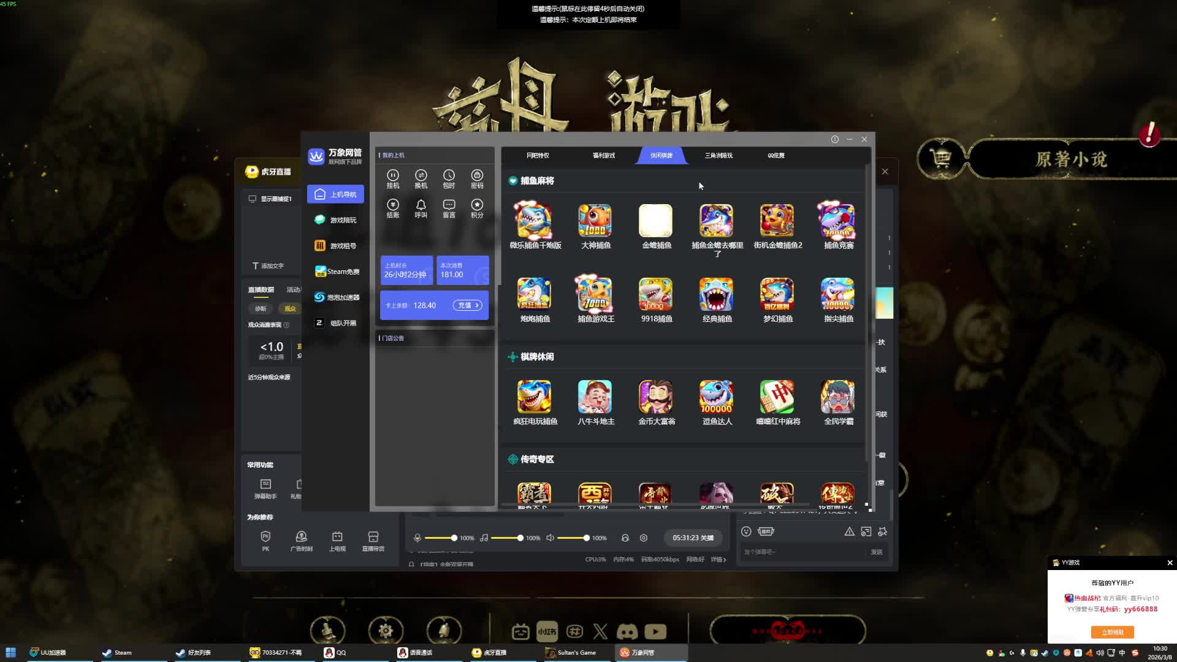
Task: Toggle the speaker volume mute icon
Action: pos(550,538)
